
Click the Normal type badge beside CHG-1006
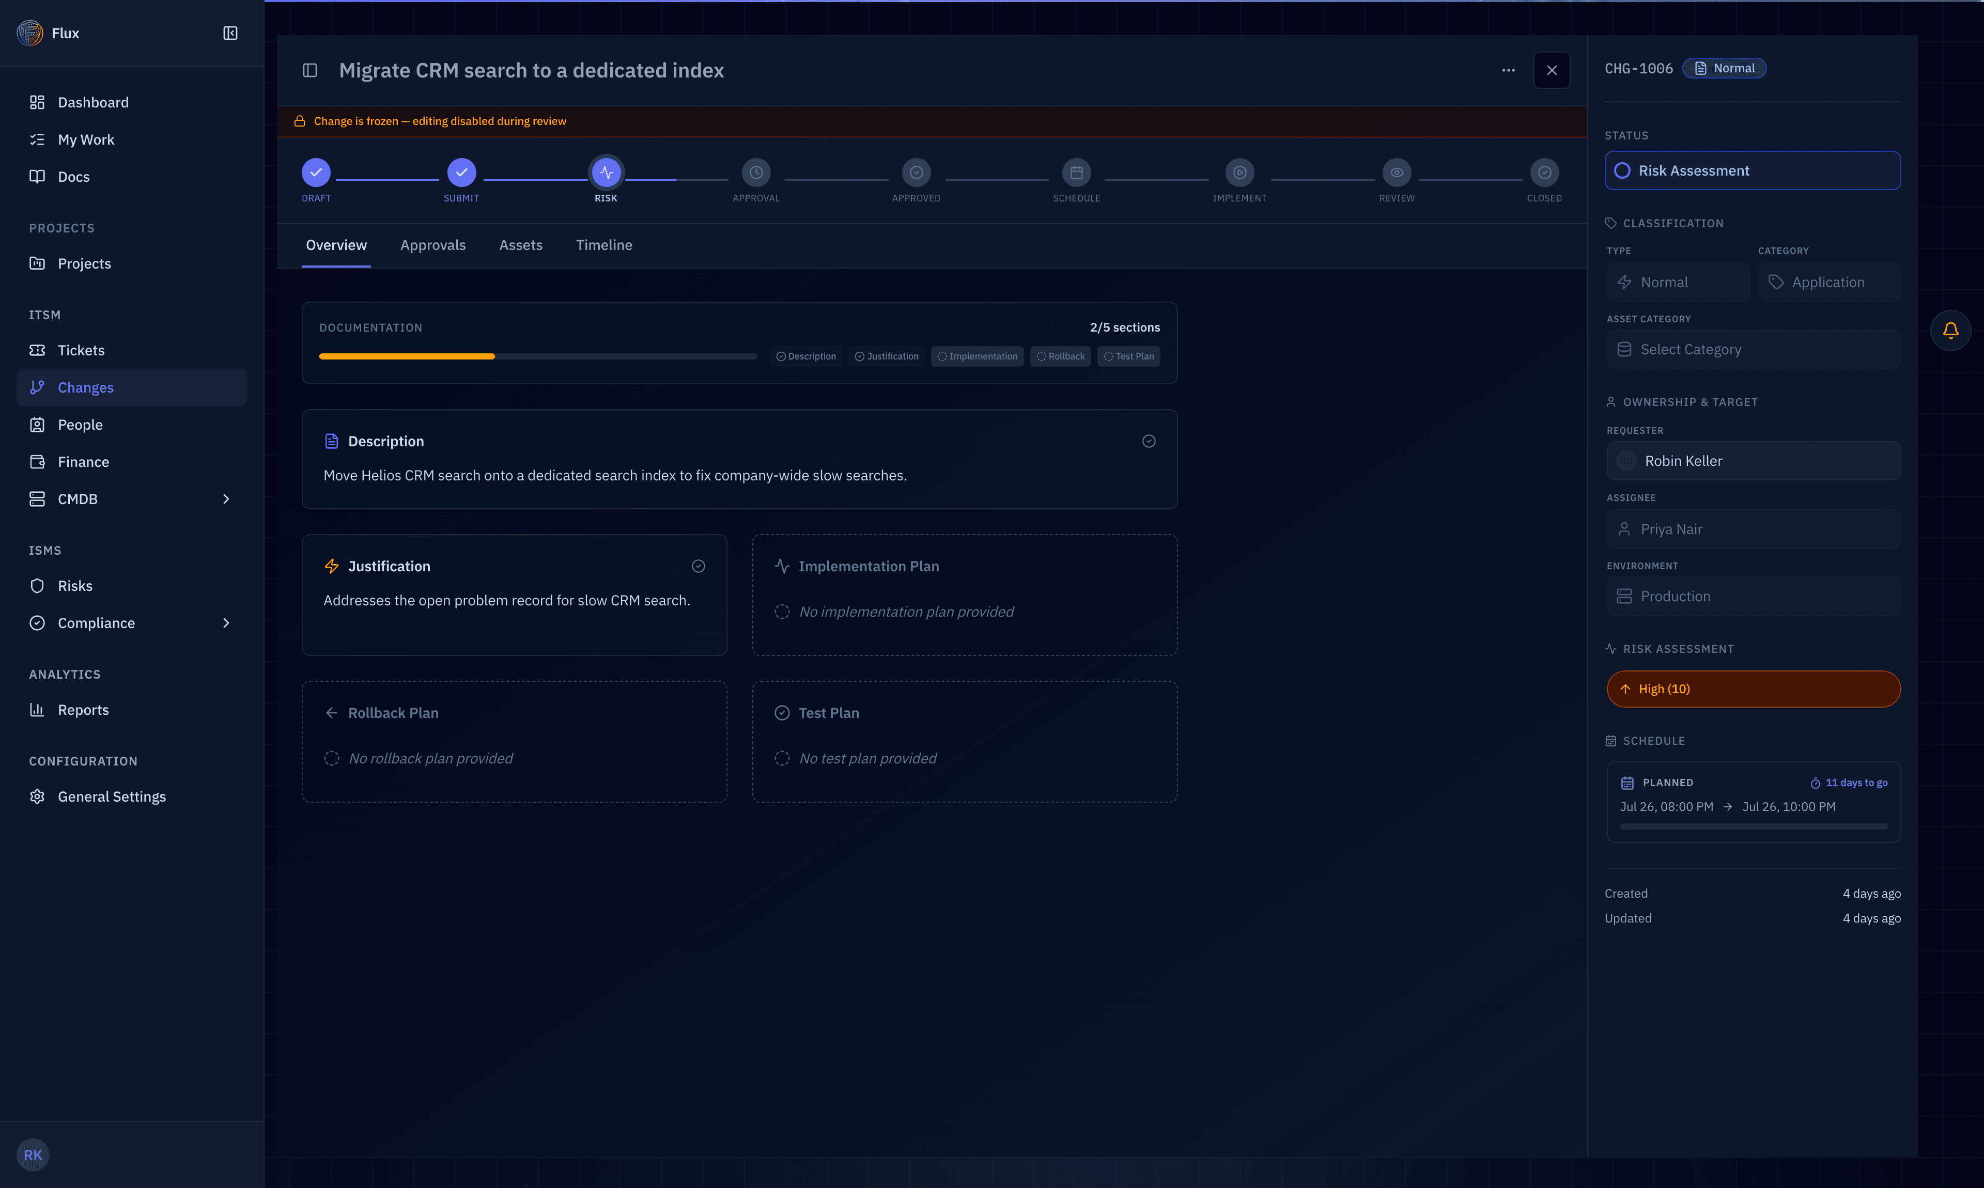coord(1725,68)
